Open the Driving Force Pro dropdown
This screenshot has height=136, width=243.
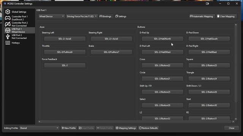[82, 16]
